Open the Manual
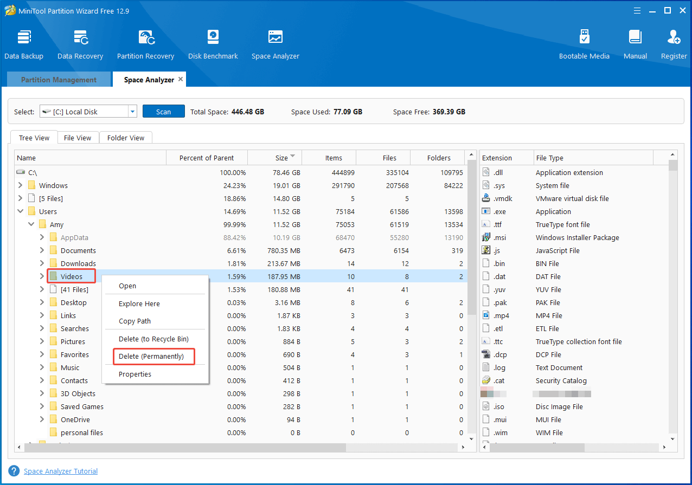Screen dimensions: 692x485 pyautogui.click(x=635, y=44)
